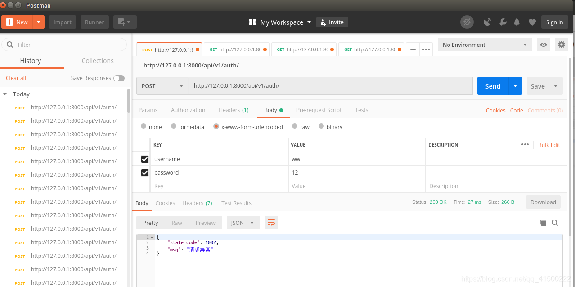575x287 pixels.
Task: Open the No Environment dropdown
Action: point(485,45)
